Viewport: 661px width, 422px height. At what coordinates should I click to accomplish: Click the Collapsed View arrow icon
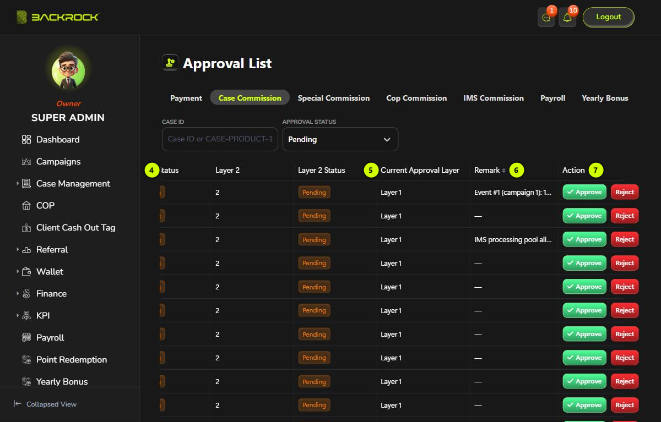click(x=18, y=404)
